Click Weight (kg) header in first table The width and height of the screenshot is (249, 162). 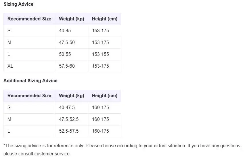72,19
